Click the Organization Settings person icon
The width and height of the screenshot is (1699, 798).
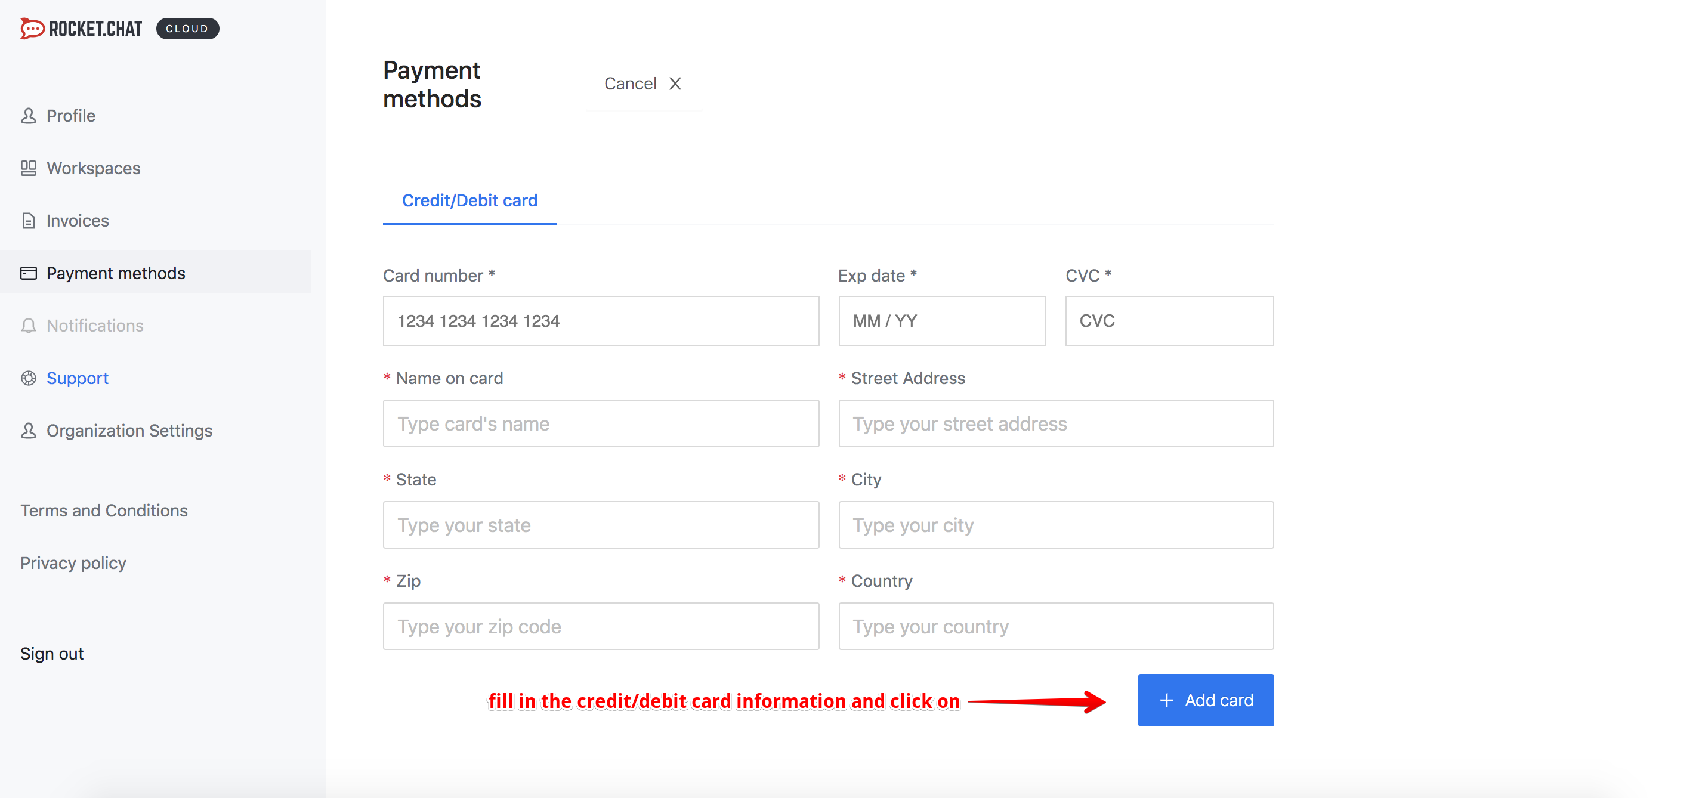tap(29, 431)
